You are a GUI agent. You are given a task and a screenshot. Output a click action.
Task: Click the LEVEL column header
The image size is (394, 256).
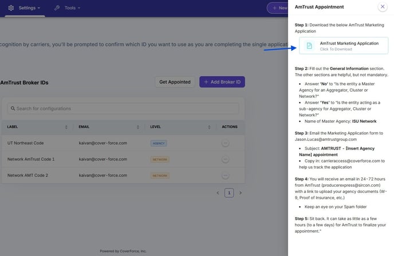155,127
